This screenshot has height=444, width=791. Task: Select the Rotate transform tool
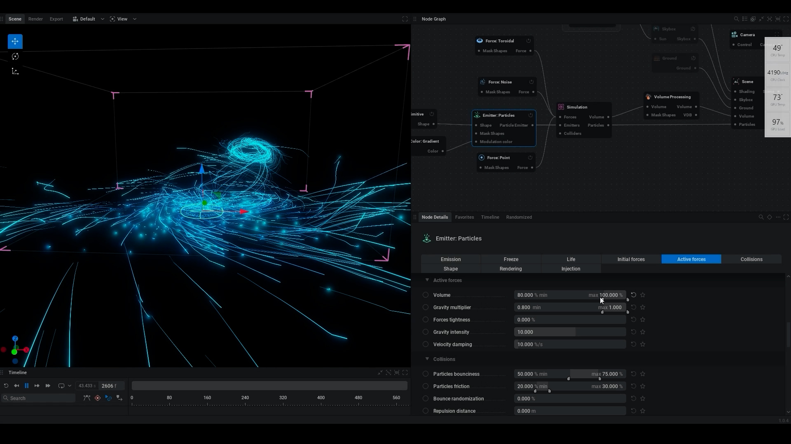tap(15, 56)
